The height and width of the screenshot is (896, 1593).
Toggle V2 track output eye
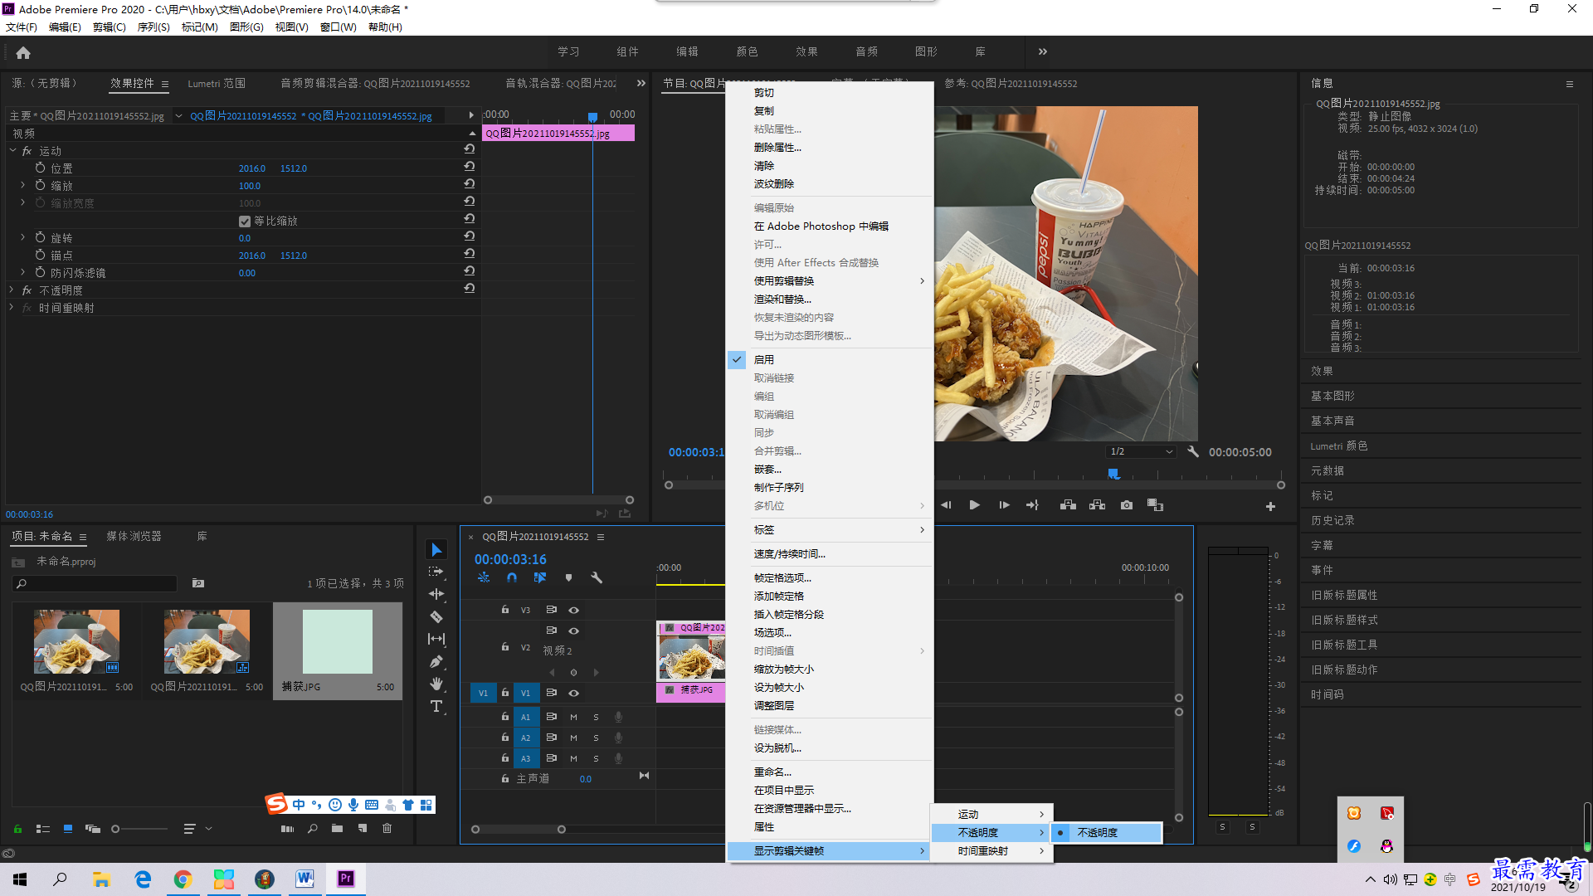tap(573, 631)
